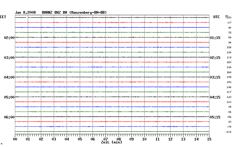Select the DC offset value "124"

pyautogui.click(x=229, y=52)
